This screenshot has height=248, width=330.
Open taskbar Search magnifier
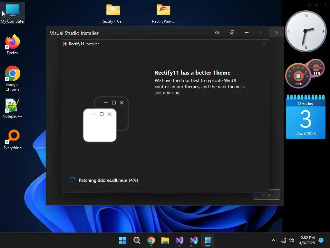click(137, 240)
